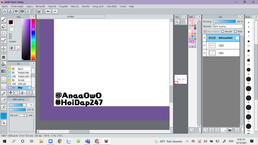Open brush import dropdown arrow in Cọ panel

coord(25,93)
